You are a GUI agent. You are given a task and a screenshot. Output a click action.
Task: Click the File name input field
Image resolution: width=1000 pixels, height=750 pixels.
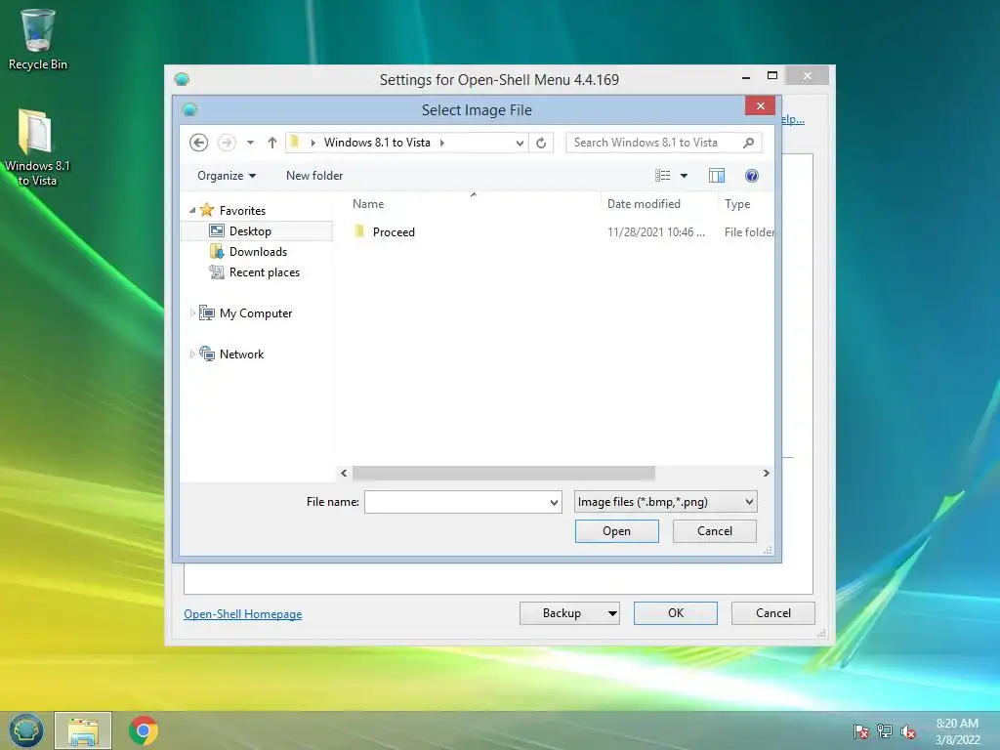pos(456,502)
